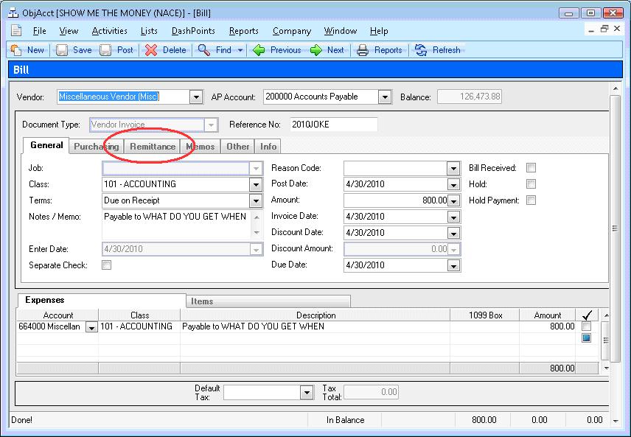The height and width of the screenshot is (437, 631).
Task: Click the New bill toolbar icon
Action: 16,50
